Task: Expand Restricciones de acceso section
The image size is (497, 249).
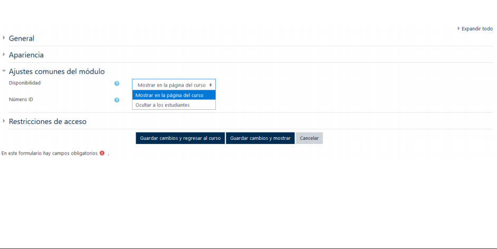Action: [x=47, y=121]
